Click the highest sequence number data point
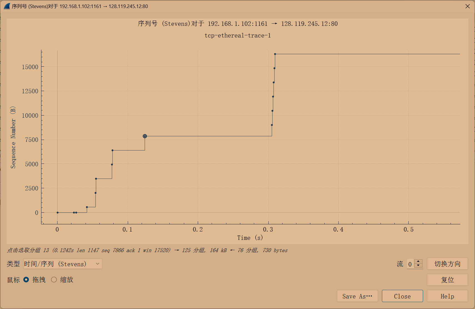This screenshot has height=309, width=475. 275,54
